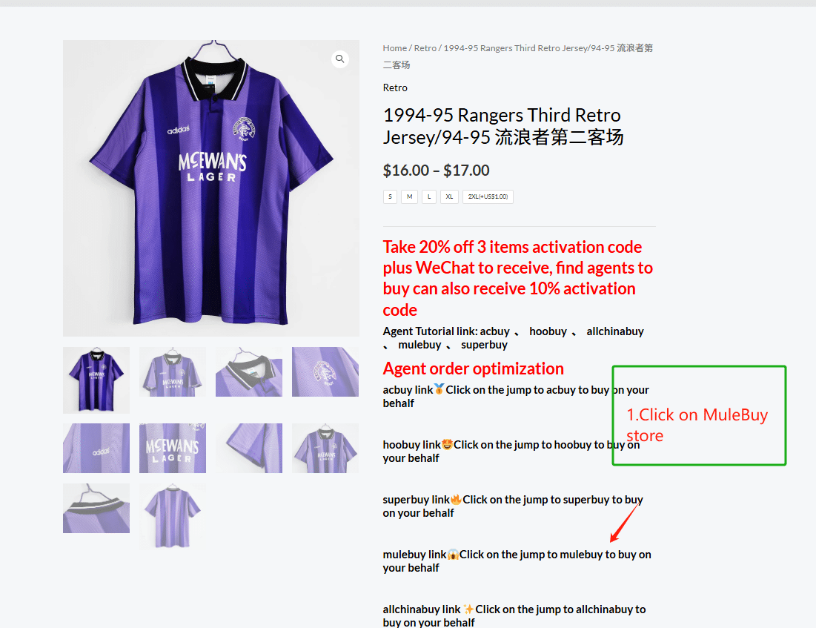Viewport: 816px width, 628px height.
Task: Open the allchinabuy link jump text
Action: (x=514, y=615)
